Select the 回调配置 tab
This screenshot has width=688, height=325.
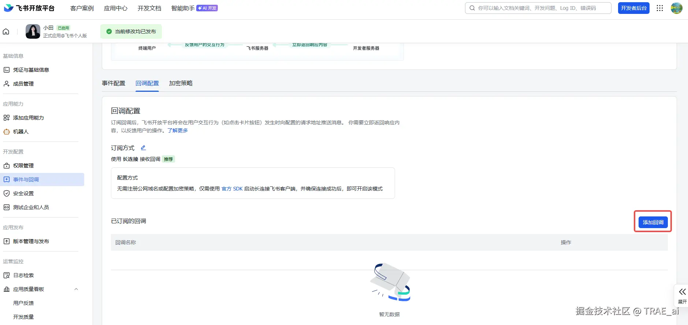point(147,83)
